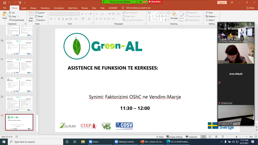Select the Rectangle shape in gallery
This screenshot has height=145, width=258.
point(159,13)
